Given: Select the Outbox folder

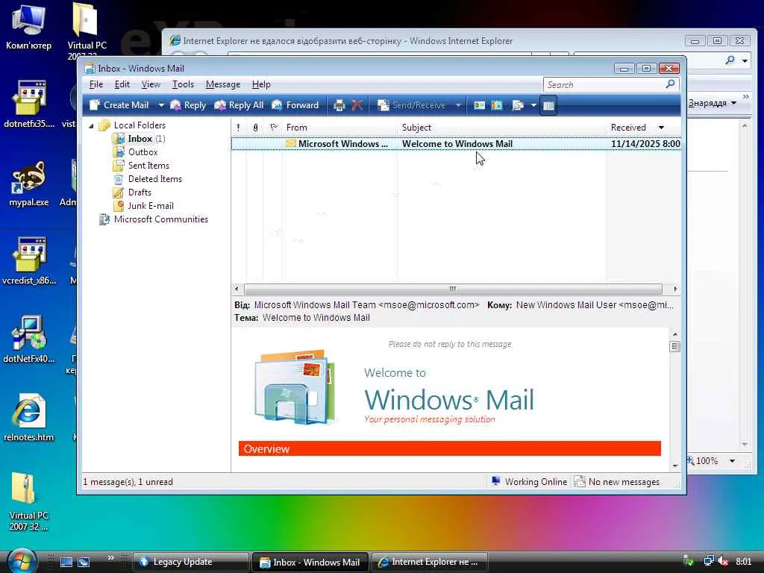Looking at the screenshot, I should pyautogui.click(x=143, y=152).
